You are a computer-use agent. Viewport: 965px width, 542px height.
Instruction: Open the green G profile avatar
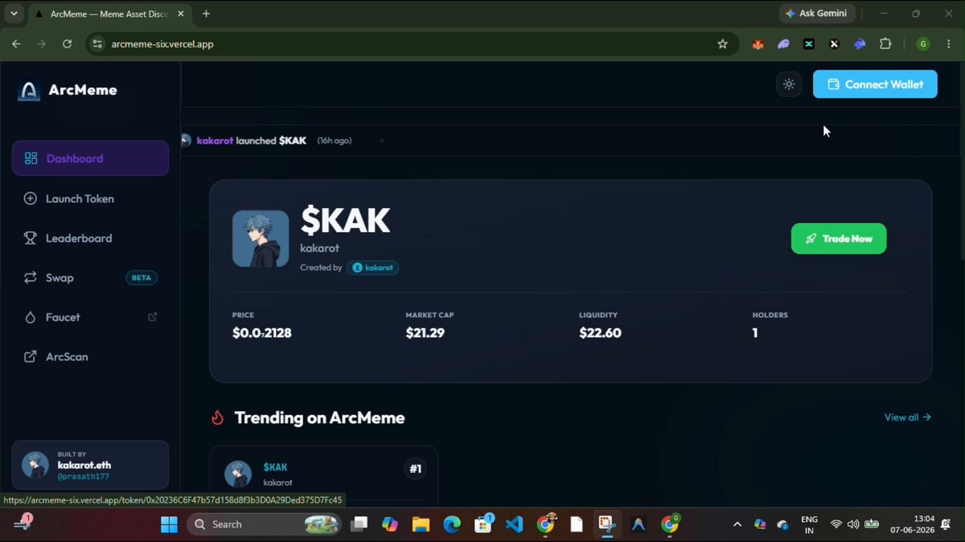pos(923,44)
